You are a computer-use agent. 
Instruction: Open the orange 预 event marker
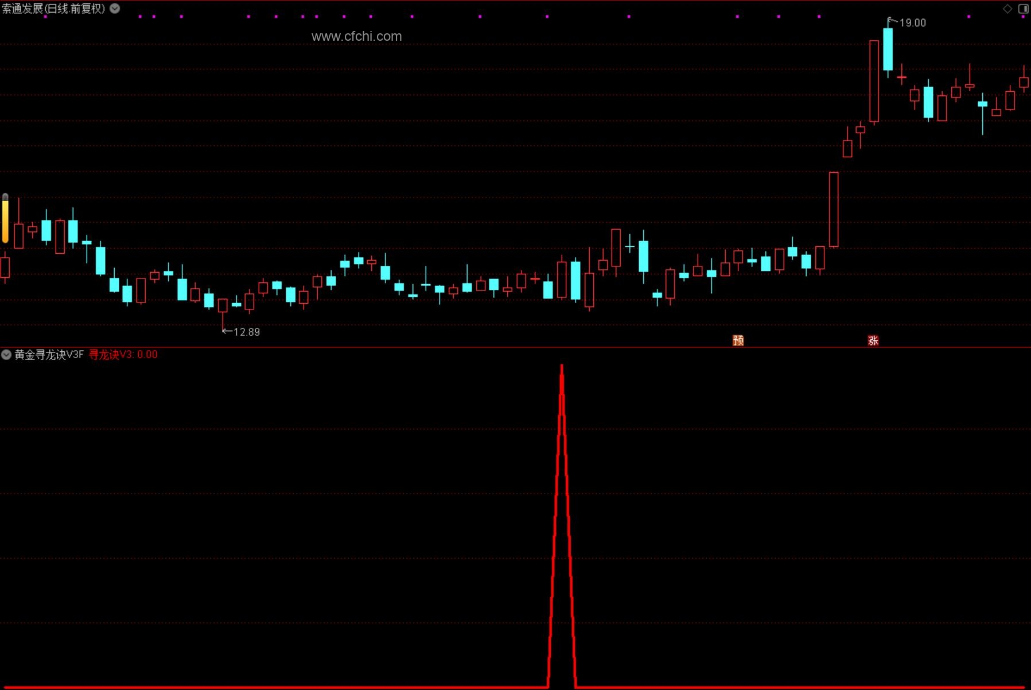tap(738, 340)
